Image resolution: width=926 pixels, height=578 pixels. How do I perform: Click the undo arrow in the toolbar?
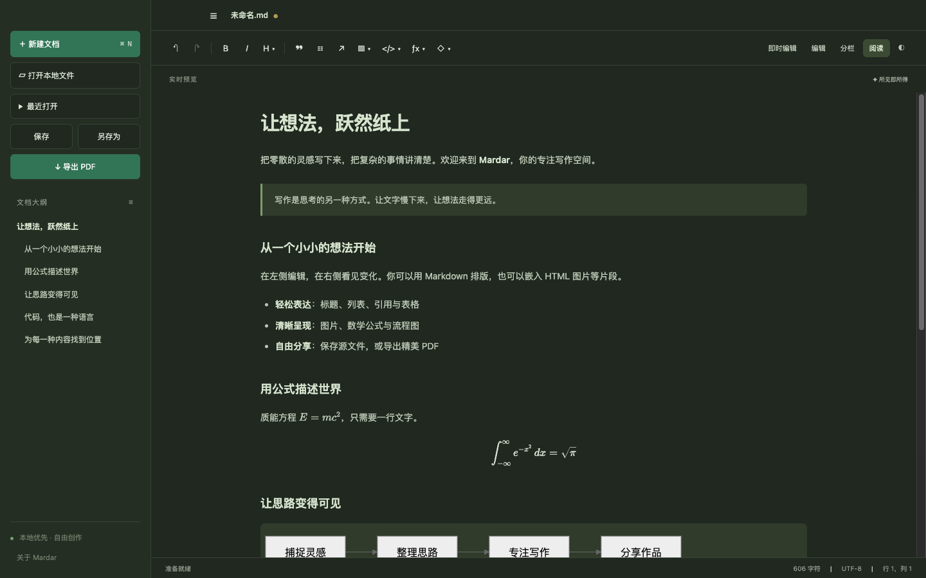(x=176, y=48)
